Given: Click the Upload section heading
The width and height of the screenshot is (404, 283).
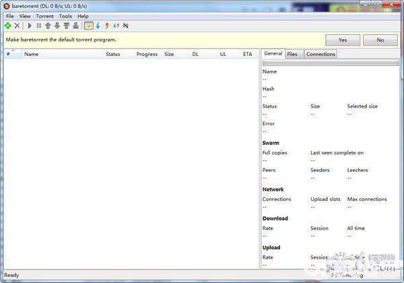Looking at the screenshot, I should [271, 248].
